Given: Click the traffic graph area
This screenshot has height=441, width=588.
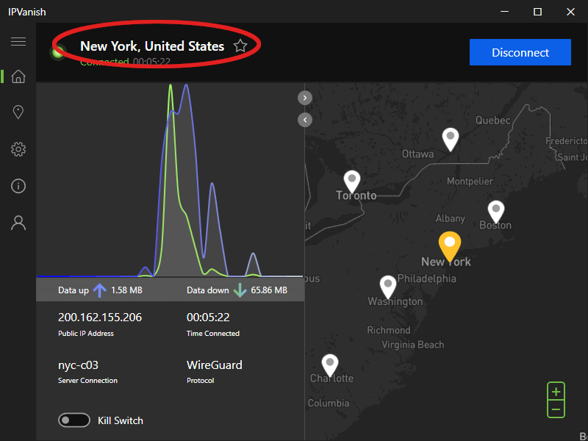Looking at the screenshot, I should 170,180.
